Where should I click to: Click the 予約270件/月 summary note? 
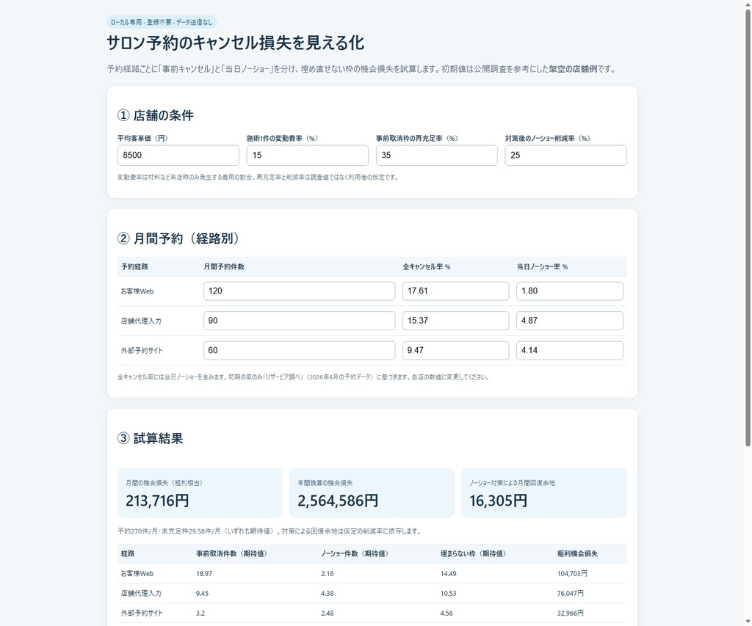pyautogui.click(x=270, y=531)
